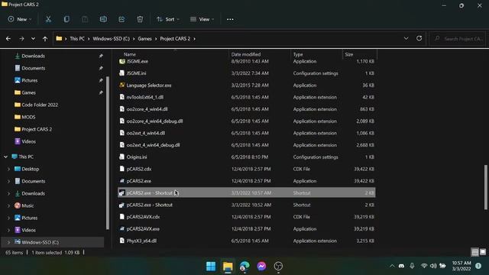
Task: Go back with the Back arrow
Action: (8, 39)
